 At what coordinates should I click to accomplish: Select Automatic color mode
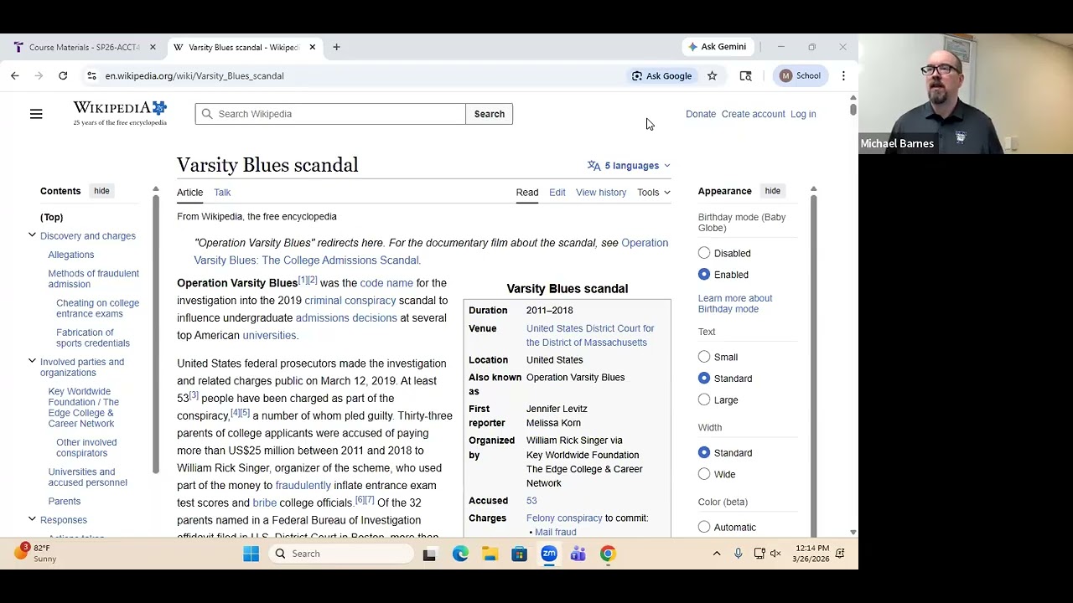click(704, 527)
